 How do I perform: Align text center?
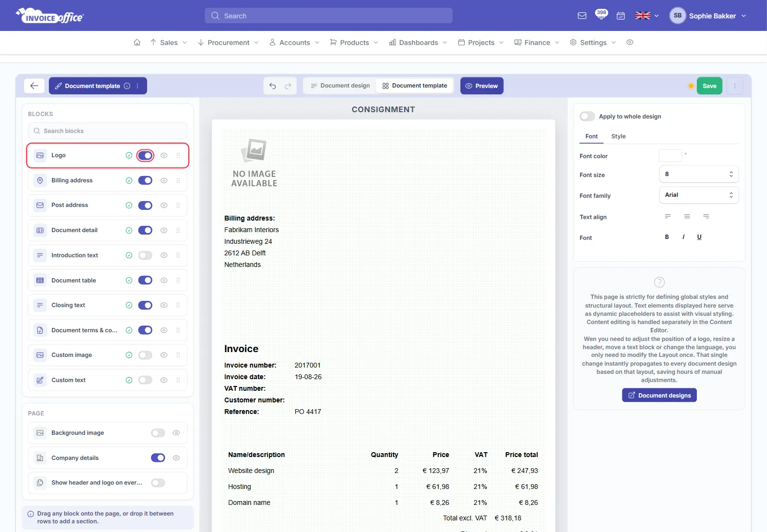687,216
